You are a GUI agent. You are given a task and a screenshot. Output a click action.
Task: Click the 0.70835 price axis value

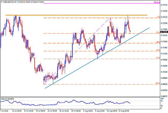[x=164, y=60]
